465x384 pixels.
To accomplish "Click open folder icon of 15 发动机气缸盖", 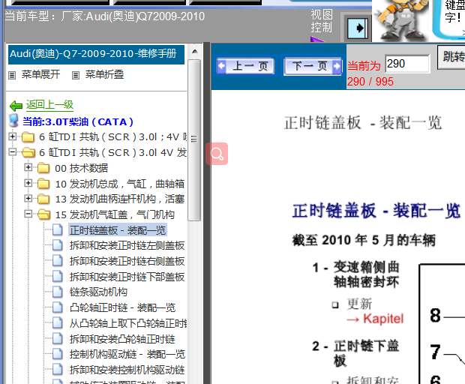I will 44,214.
